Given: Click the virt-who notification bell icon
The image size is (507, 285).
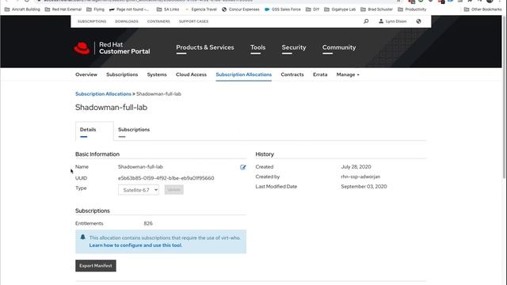Looking at the screenshot, I should pyautogui.click(x=82, y=237).
